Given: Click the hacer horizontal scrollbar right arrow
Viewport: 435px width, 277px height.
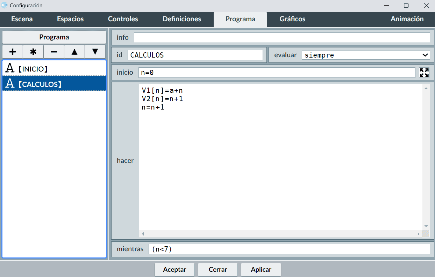Looking at the screenshot, I should pos(419,234).
